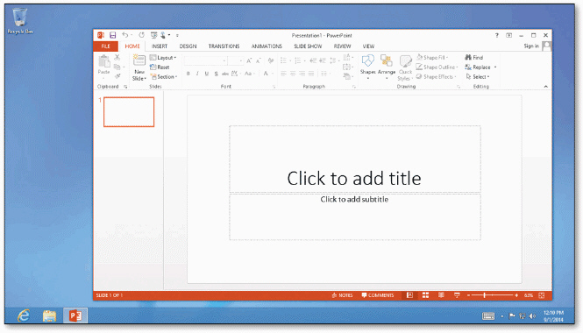The image size is (583, 333).
Task: Click the Cut scissors icon
Action: pyautogui.click(x=117, y=57)
